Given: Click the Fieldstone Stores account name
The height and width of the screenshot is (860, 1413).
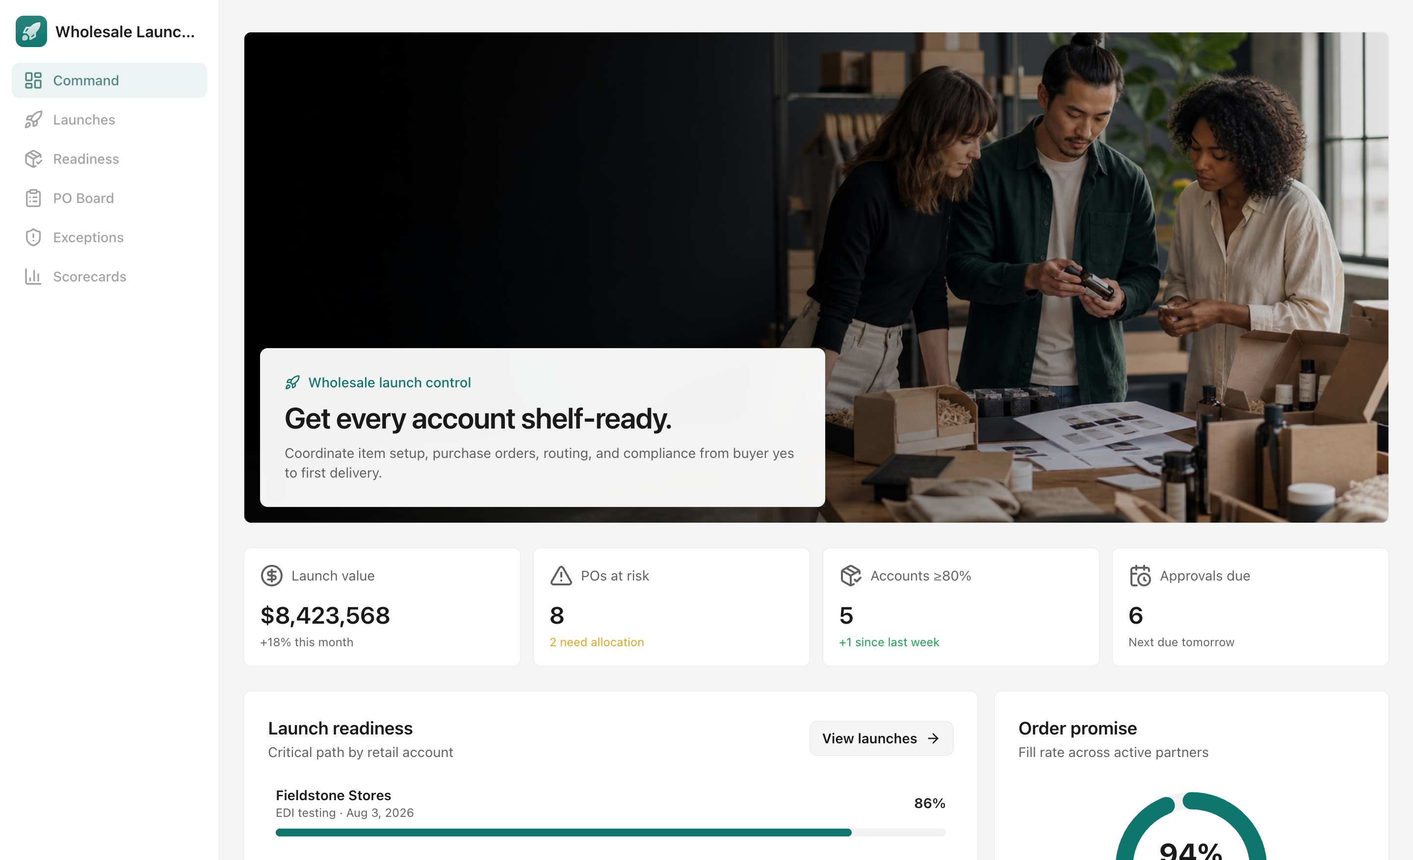Looking at the screenshot, I should (x=333, y=795).
